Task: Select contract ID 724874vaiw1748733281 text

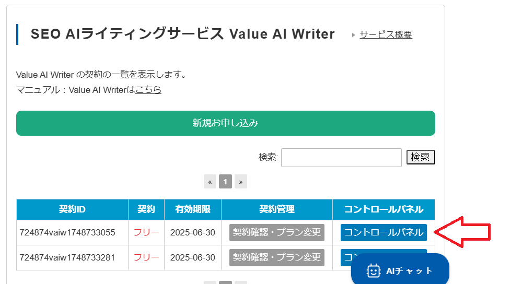Action: pyautogui.click(x=67, y=257)
